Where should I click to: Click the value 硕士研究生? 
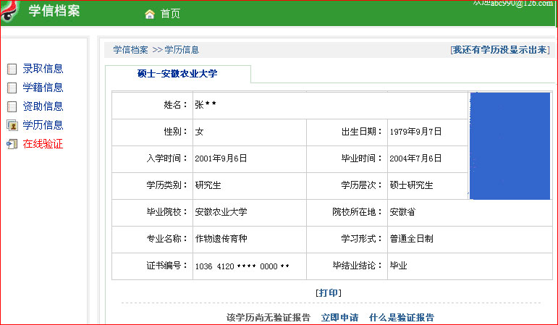(411, 185)
